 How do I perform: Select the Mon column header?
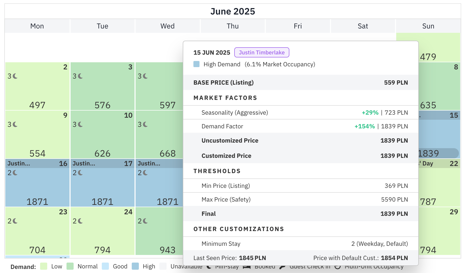tap(37, 26)
